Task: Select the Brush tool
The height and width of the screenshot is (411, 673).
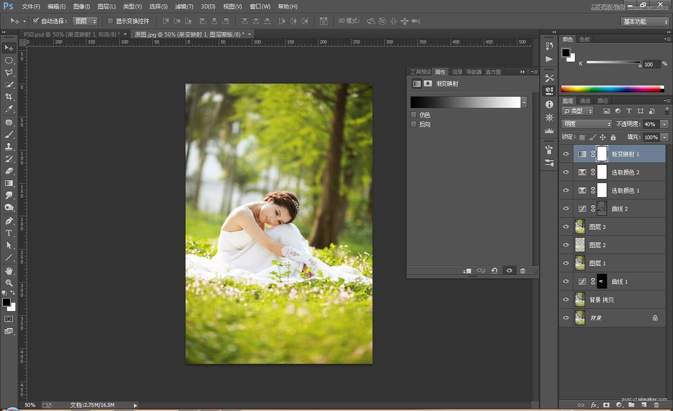Action: click(9, 135)
